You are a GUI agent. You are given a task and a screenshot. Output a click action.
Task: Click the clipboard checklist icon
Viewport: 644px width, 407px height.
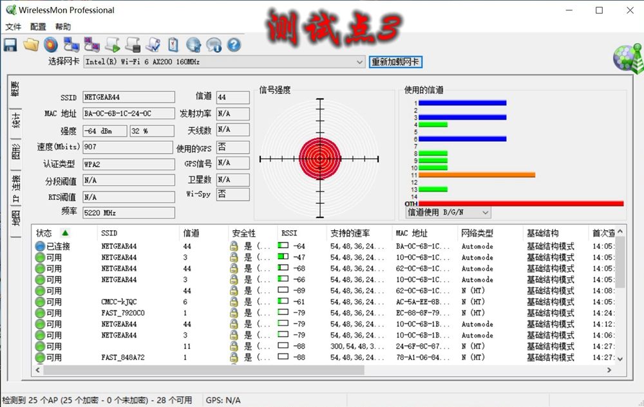tap(173, 44)
